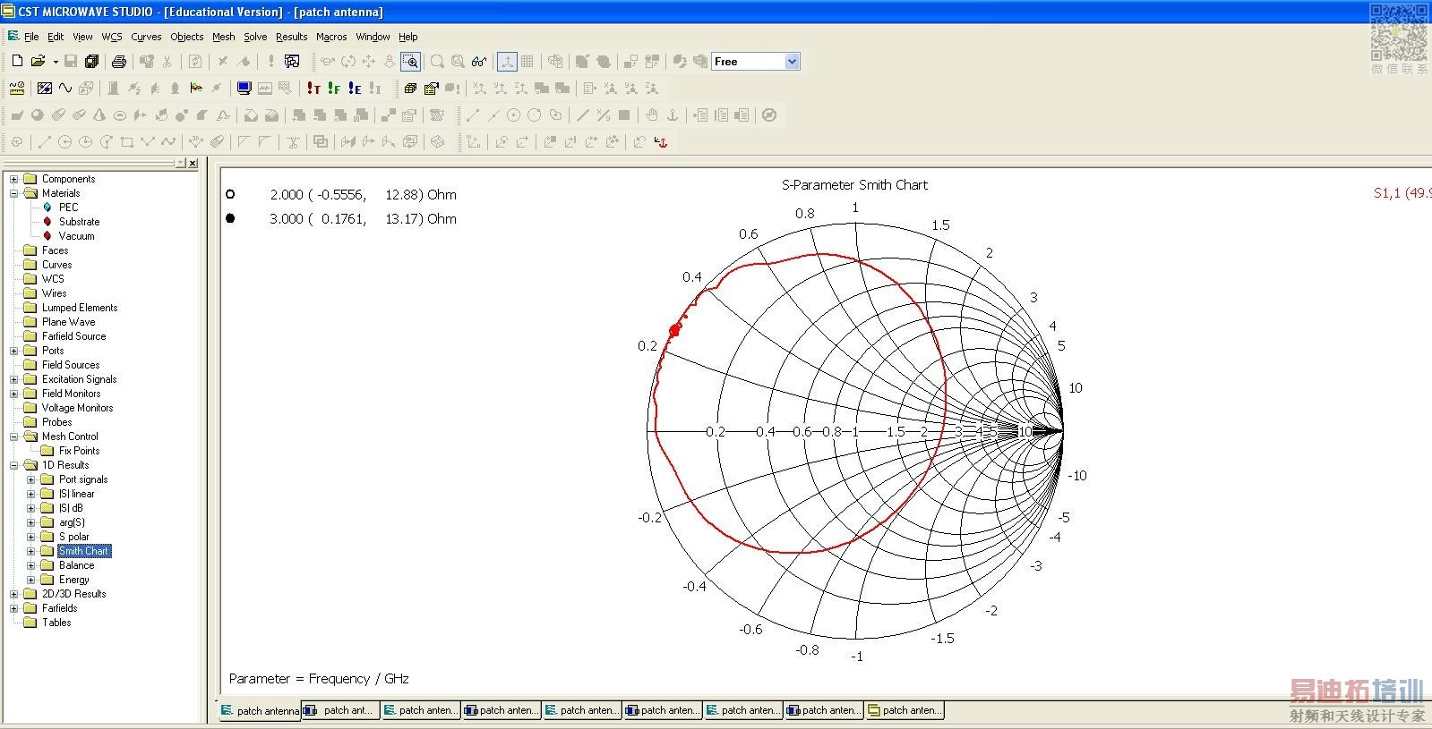Select the Voltage Monitors folder
This screenshot has height=729, width=1432.
tap(77, 408)
